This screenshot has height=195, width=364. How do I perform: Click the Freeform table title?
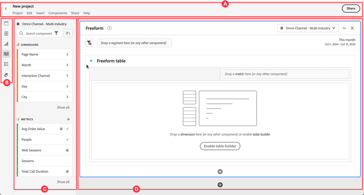coord(111,61)
